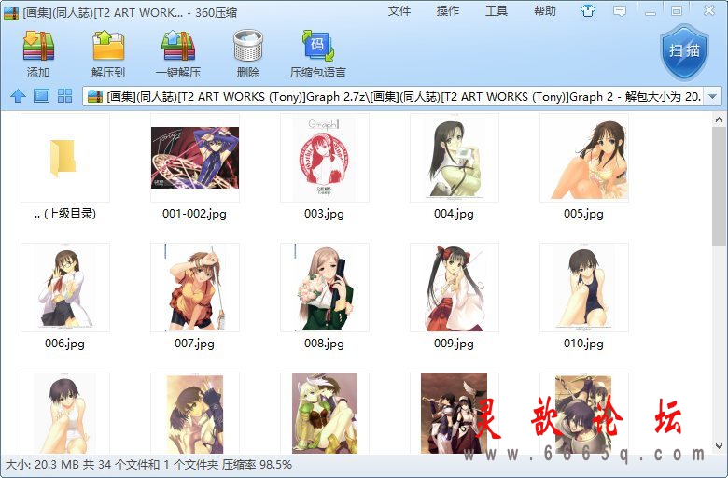Click the 一键解压 one-click extract icon
The image size is (728, 478).
[178, 46]
